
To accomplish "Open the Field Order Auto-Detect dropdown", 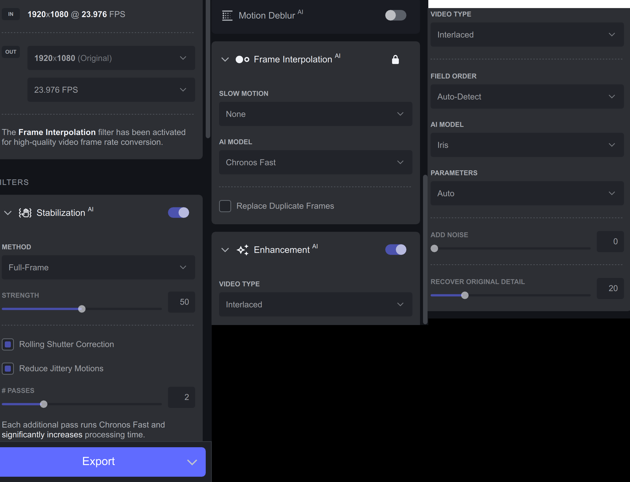I will (x=527, y=97).
